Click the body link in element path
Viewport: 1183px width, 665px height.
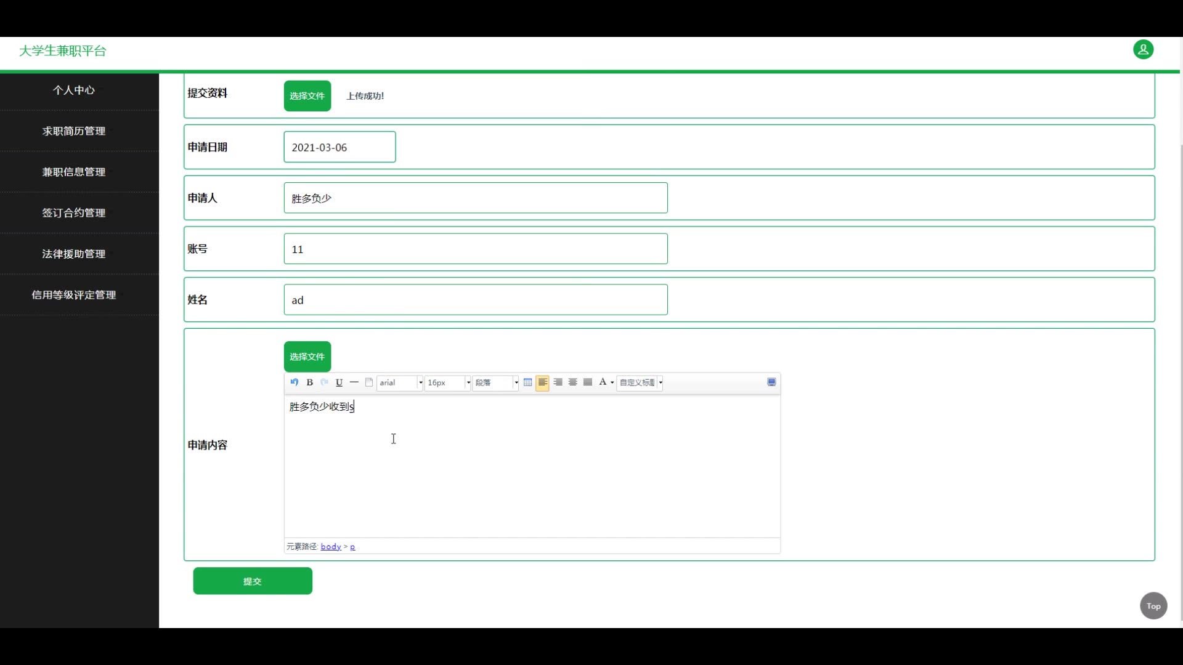[x=331, y=547]
